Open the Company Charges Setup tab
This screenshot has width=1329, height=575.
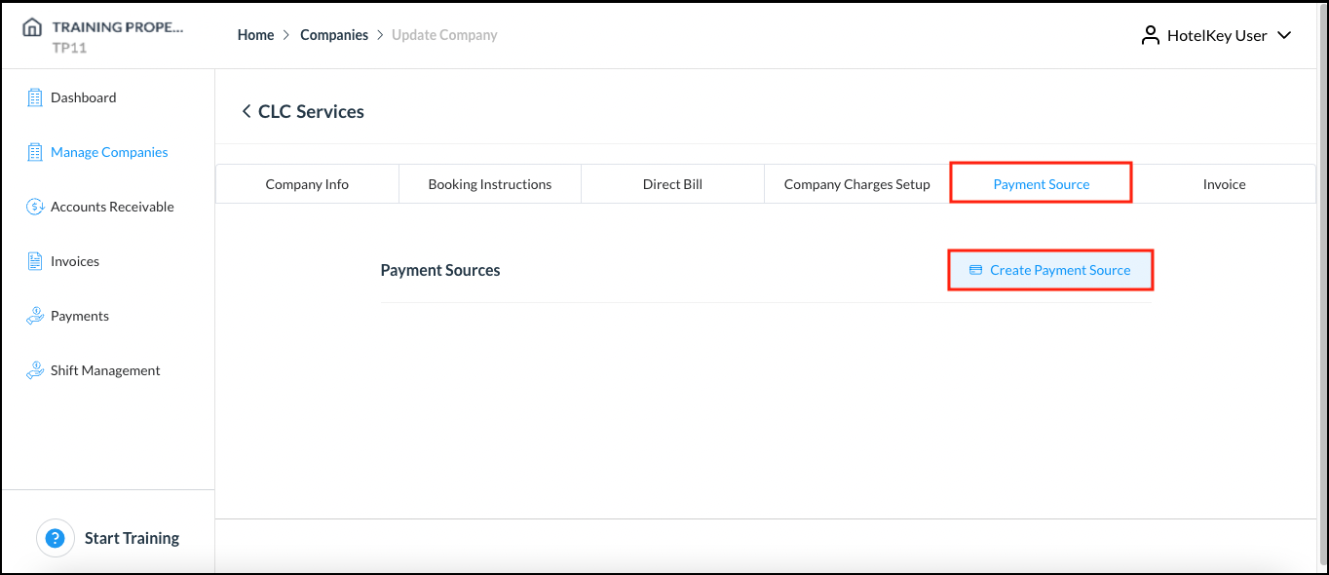point(855,183)
